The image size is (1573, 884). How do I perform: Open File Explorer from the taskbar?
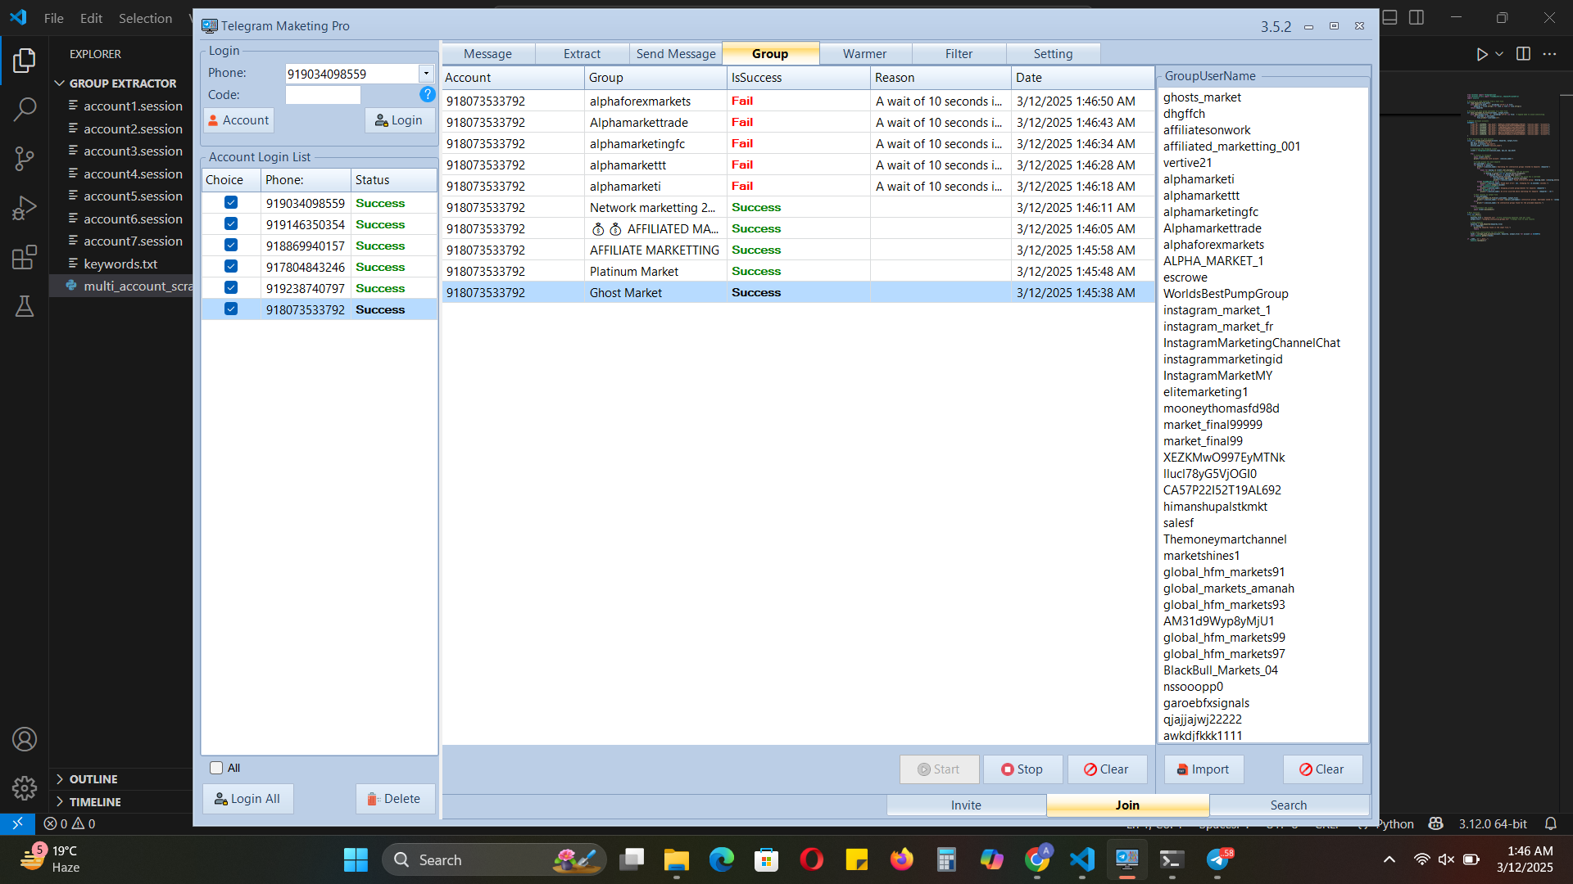tap(676, 859)
